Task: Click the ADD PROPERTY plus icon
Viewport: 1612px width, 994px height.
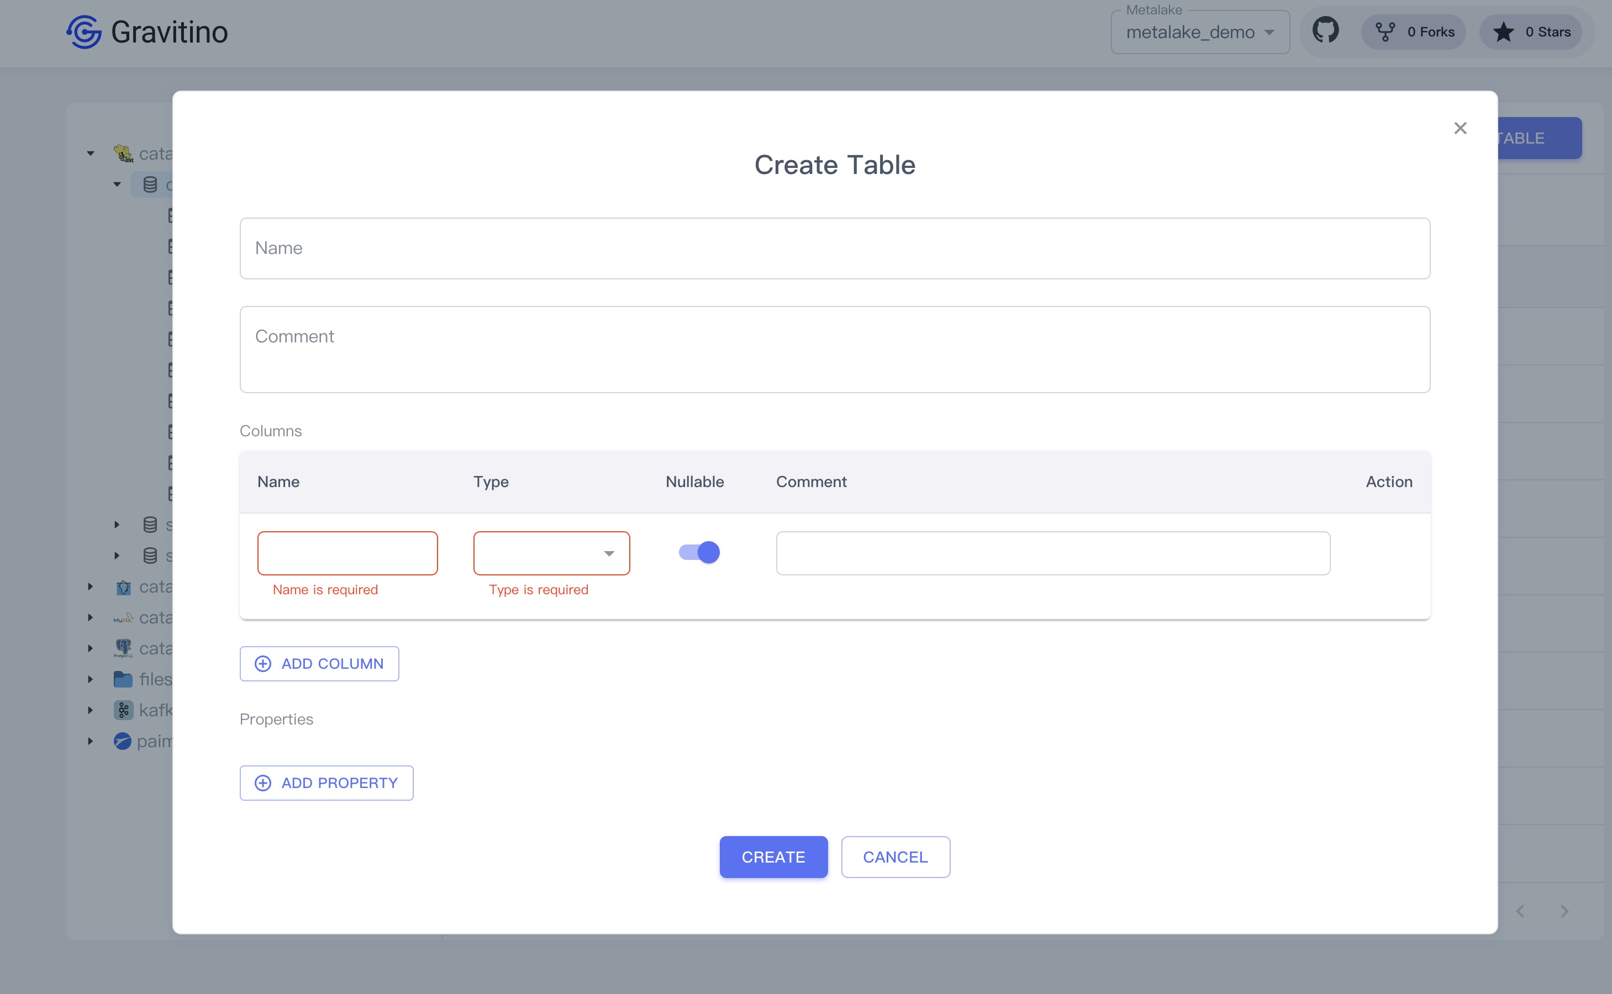Action: (x=262, y=782)
